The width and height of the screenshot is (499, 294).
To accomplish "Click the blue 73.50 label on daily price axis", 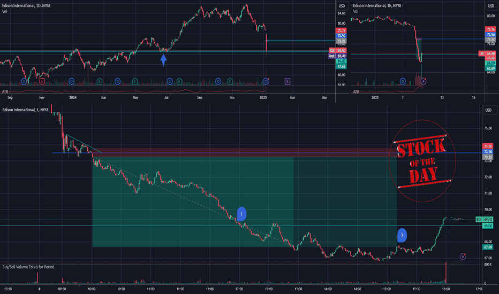I will [341, 36].
